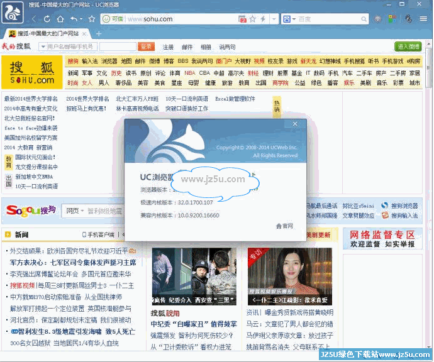Click the Sohu.com yellow logo

click(x=32, y=72)
